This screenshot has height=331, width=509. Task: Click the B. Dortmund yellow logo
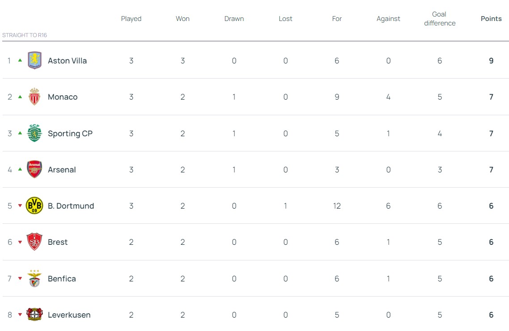pos(34,205)
